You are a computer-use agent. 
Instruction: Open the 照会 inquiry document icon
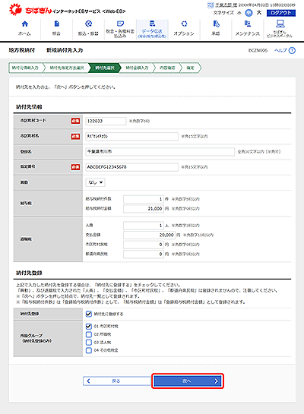(56, 24)
